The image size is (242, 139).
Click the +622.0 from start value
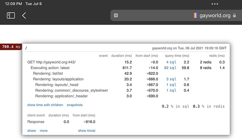(152, 74)
